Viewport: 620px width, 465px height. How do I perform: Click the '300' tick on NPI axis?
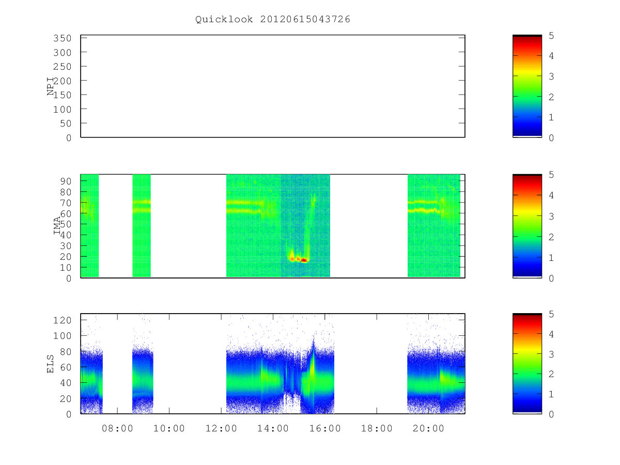click(x=63, y=53)
